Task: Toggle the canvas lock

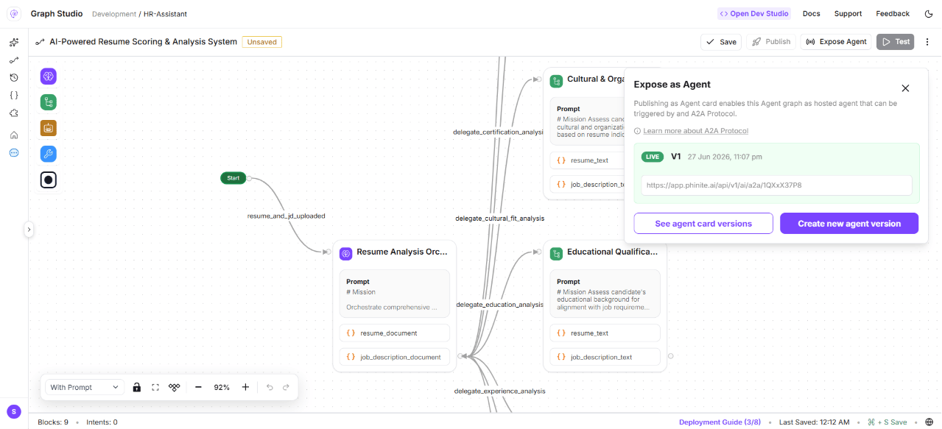Action: [136, 387]
